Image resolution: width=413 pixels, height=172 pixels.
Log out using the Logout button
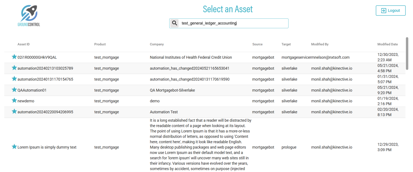pos(391,10)
